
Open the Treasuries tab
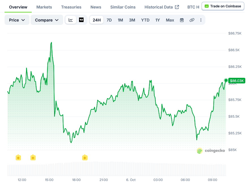coord(71,7)
